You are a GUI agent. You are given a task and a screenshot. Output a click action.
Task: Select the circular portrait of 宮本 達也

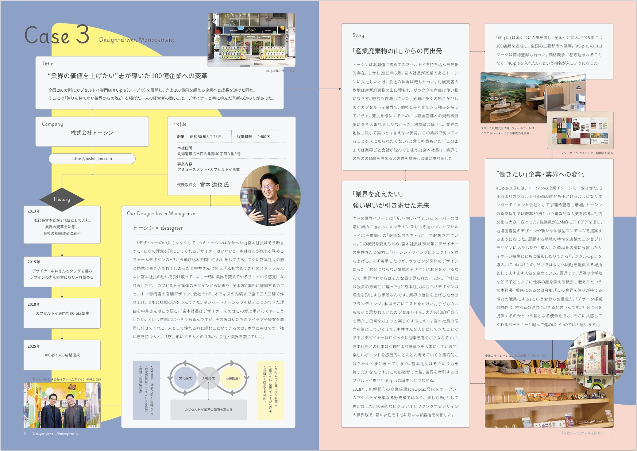point(270,196)
